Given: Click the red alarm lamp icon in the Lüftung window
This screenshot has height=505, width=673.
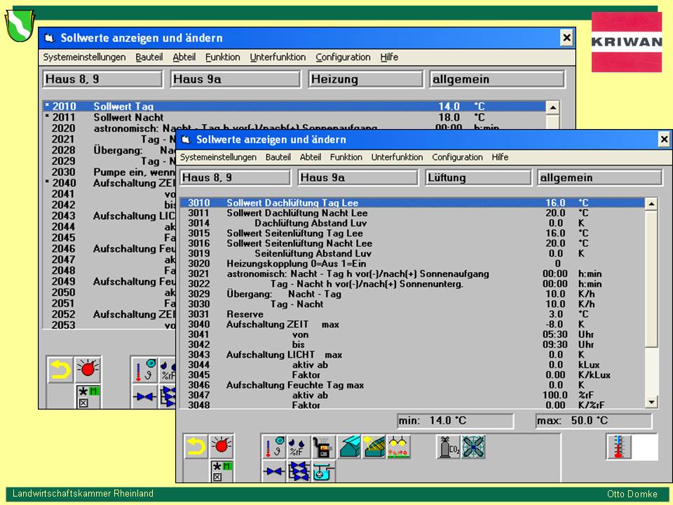Looking at the screenshot, I should (x=222, y=446).
